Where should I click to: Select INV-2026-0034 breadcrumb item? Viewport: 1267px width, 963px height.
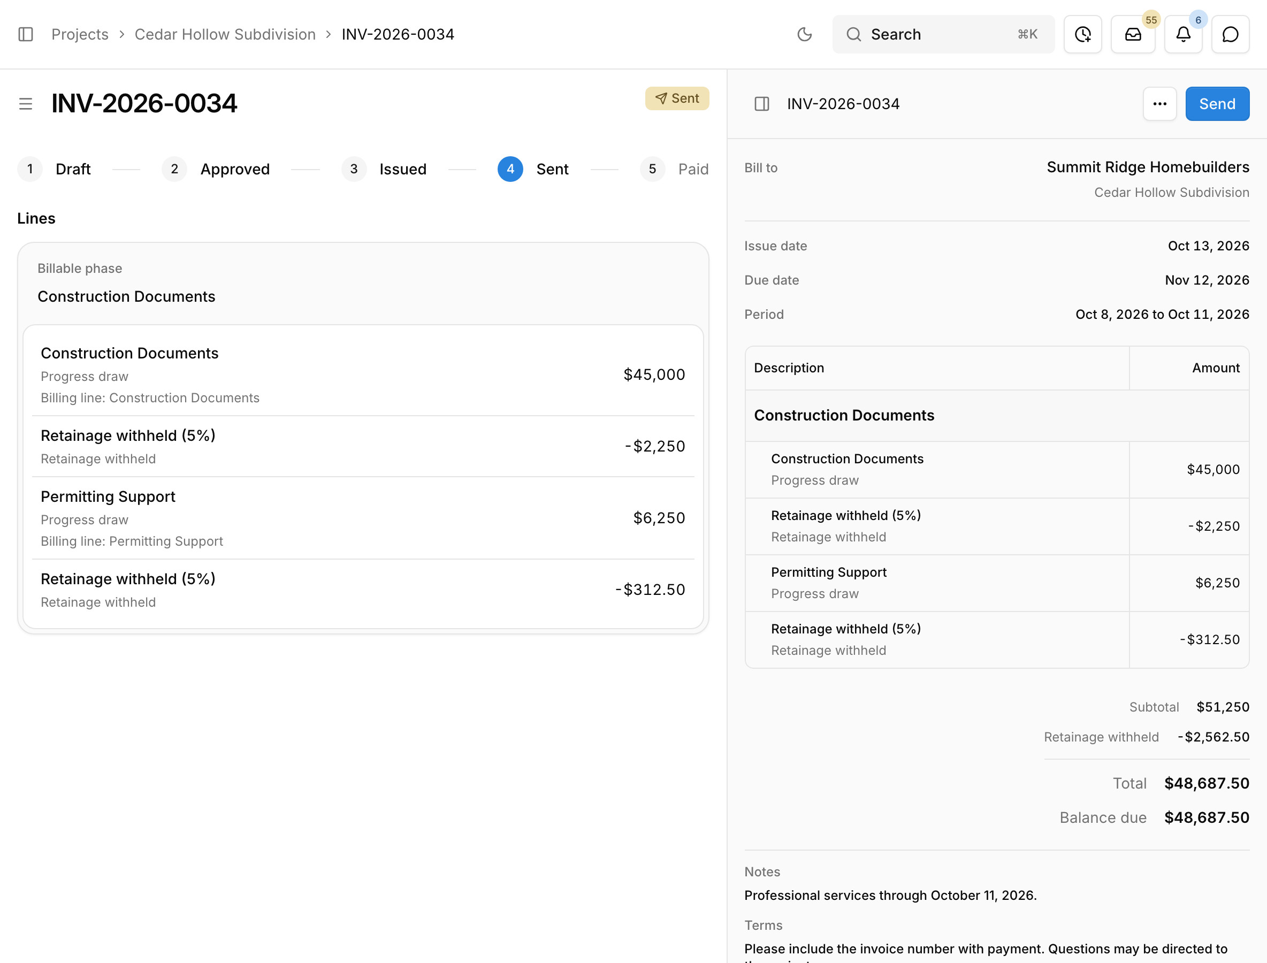398,34
